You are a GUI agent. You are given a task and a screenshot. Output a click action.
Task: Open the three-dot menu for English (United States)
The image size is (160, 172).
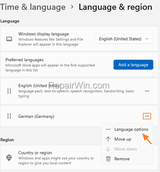click(147, 91)
